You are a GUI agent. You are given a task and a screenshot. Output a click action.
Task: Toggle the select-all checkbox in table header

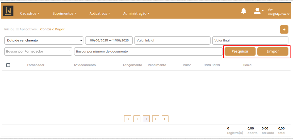8,65
